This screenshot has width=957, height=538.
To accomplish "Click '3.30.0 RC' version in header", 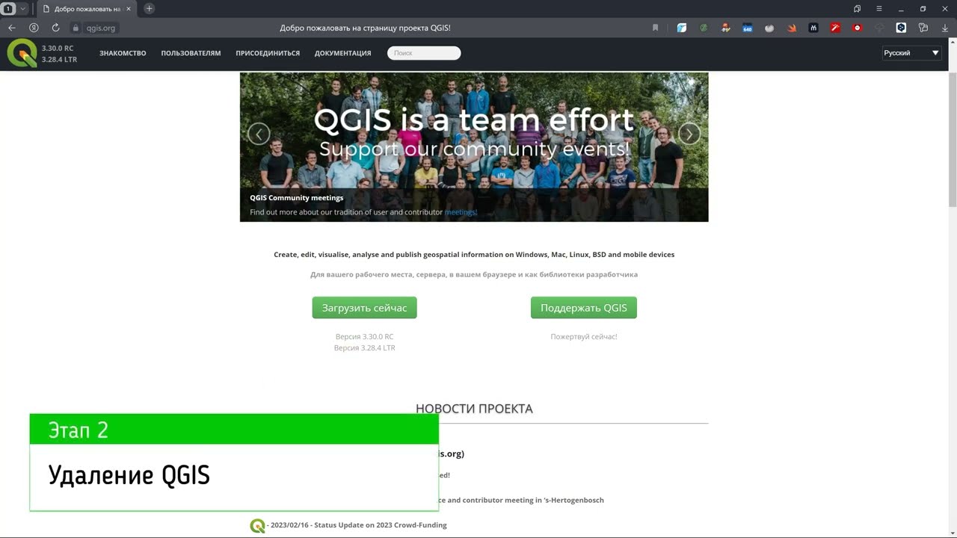I will (58, 48).
